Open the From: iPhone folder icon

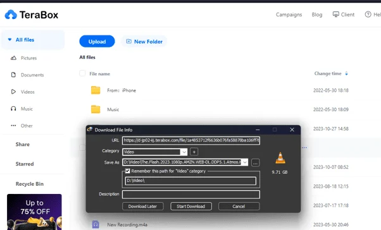pyautogui.click(x=96, y=90)
